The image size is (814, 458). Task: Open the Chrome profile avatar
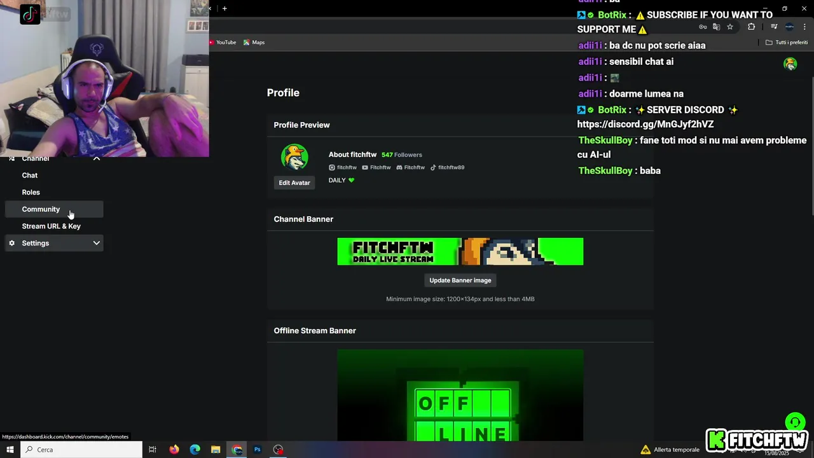(789, 27)
